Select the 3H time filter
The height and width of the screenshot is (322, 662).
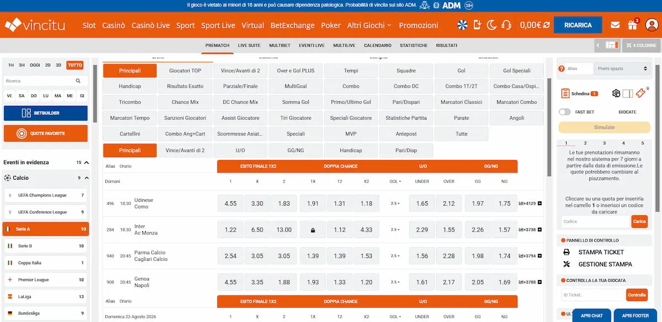[22, 65]
